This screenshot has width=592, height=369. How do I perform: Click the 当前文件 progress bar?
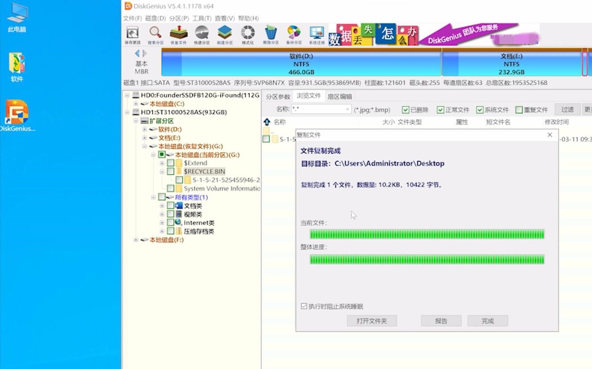click(x=427, y=234)
